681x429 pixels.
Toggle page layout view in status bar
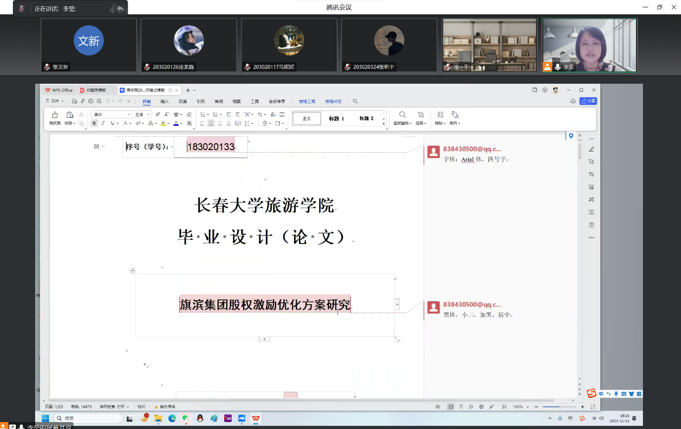pyautogui.click(x=451, y=407)
